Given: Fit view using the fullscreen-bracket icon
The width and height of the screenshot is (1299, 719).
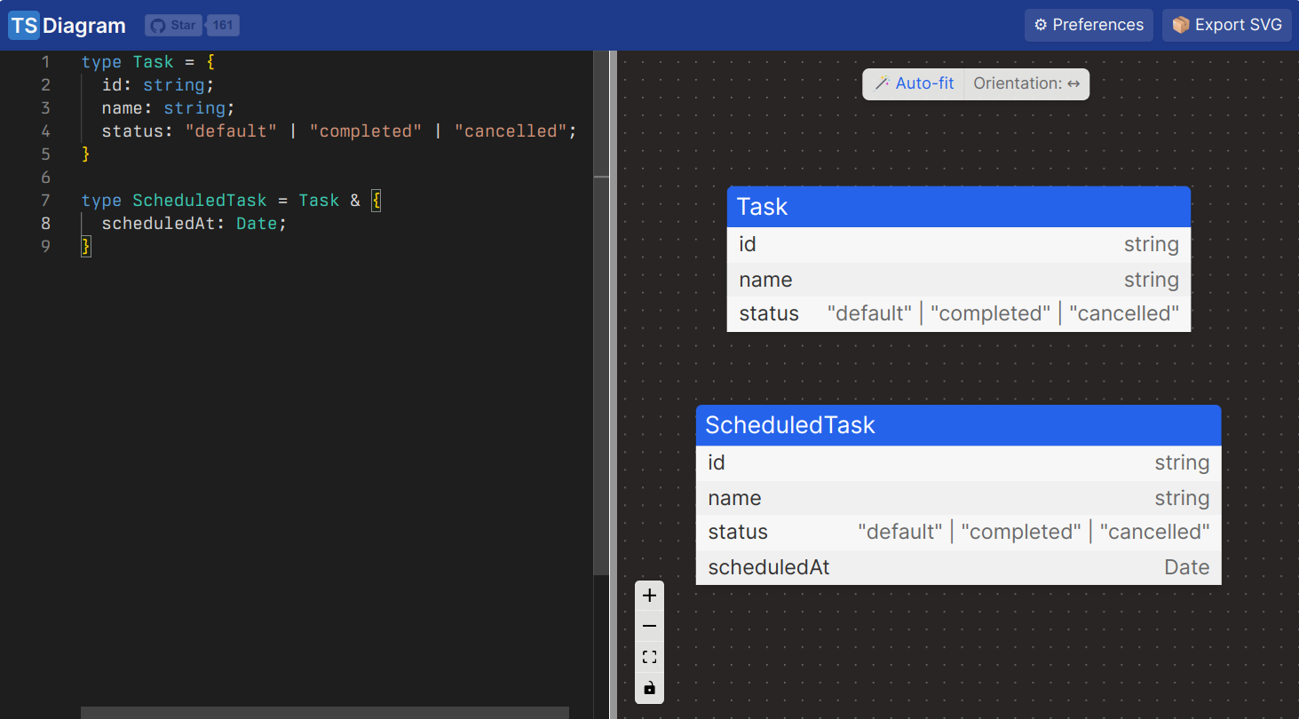Looking at the screenshot, I should pyautogui.click(x=649, y=657).
